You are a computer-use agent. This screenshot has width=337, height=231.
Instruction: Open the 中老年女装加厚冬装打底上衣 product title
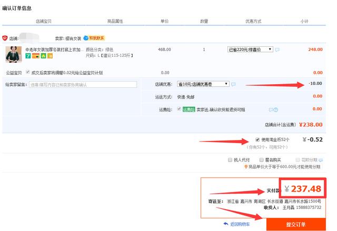click(54, 49)
